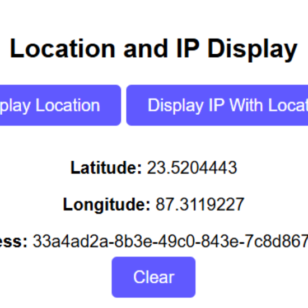Click the word and in the heading
This screenshot has width=308, height=308.
coord(146,48)
